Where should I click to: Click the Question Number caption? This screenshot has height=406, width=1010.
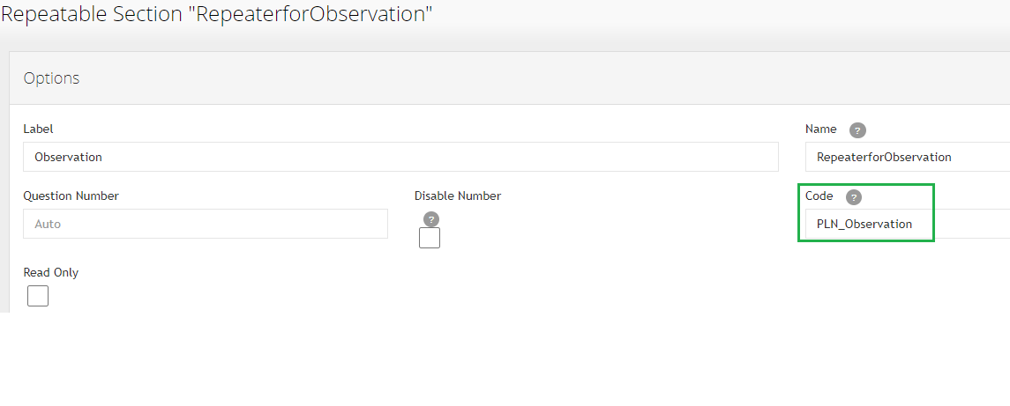pos(71,196)
